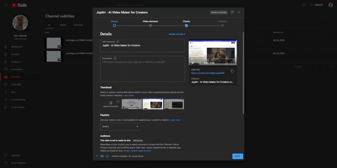
Task: Open the help icon in the top bar
Action: (304, 5)
